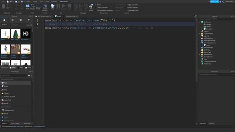Expand the StarterPlayer node in Explorer
Screen dimensions: 235x132
(x=199, y=55)
